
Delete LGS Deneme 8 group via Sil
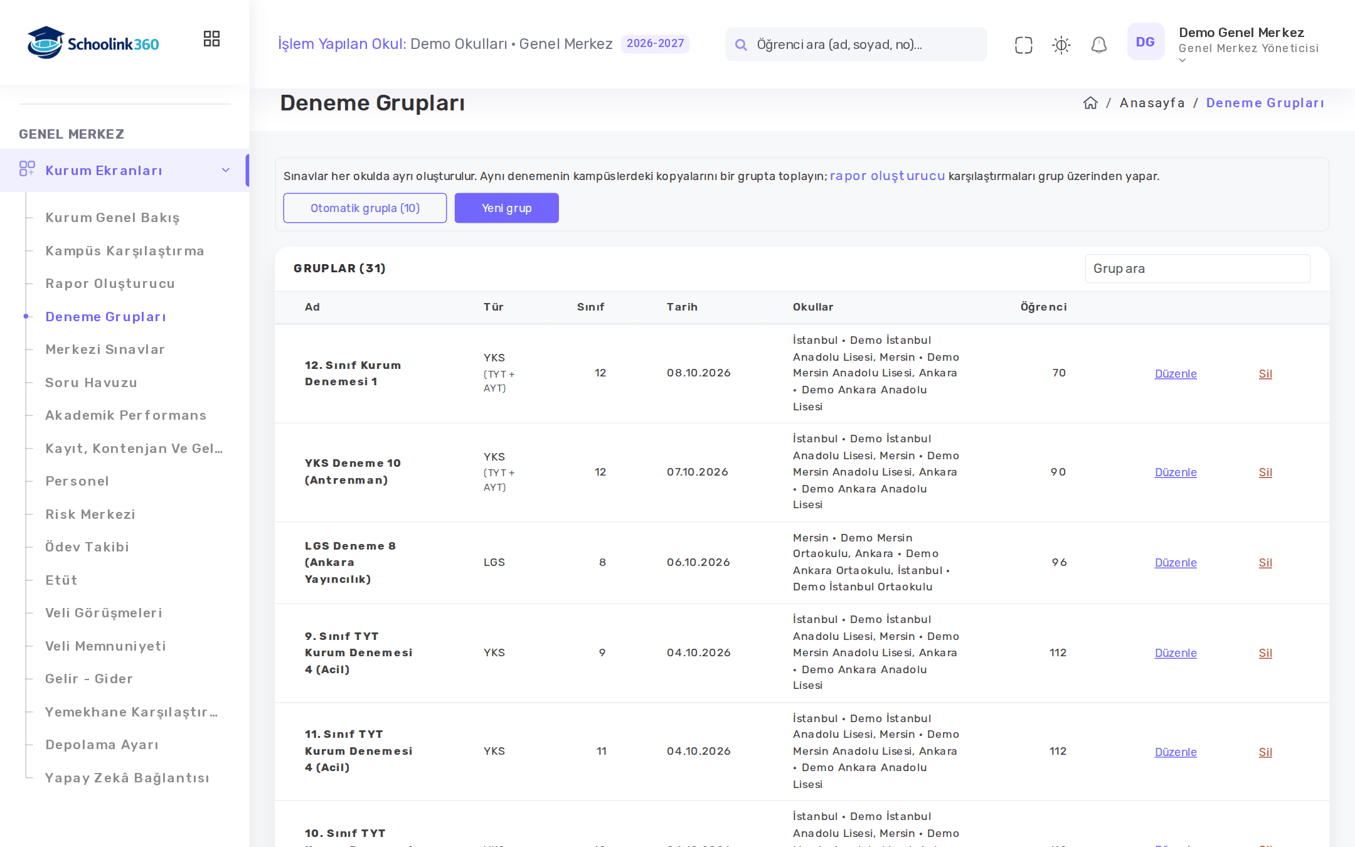[x=1265, y=563]
